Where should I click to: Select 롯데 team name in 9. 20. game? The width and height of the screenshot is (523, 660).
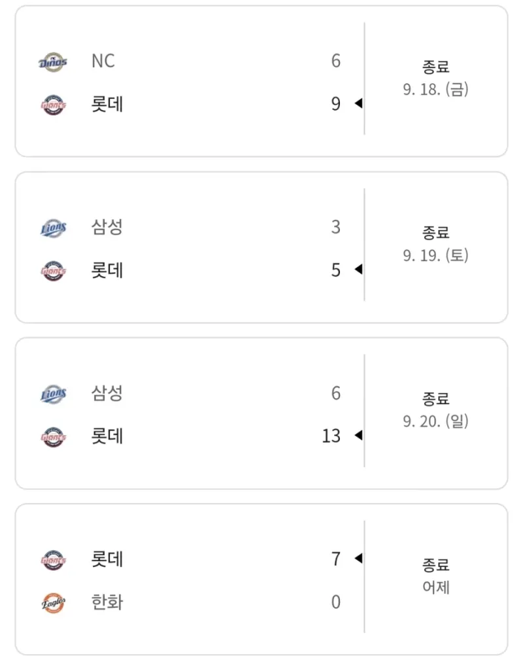[x=107, y=436]
